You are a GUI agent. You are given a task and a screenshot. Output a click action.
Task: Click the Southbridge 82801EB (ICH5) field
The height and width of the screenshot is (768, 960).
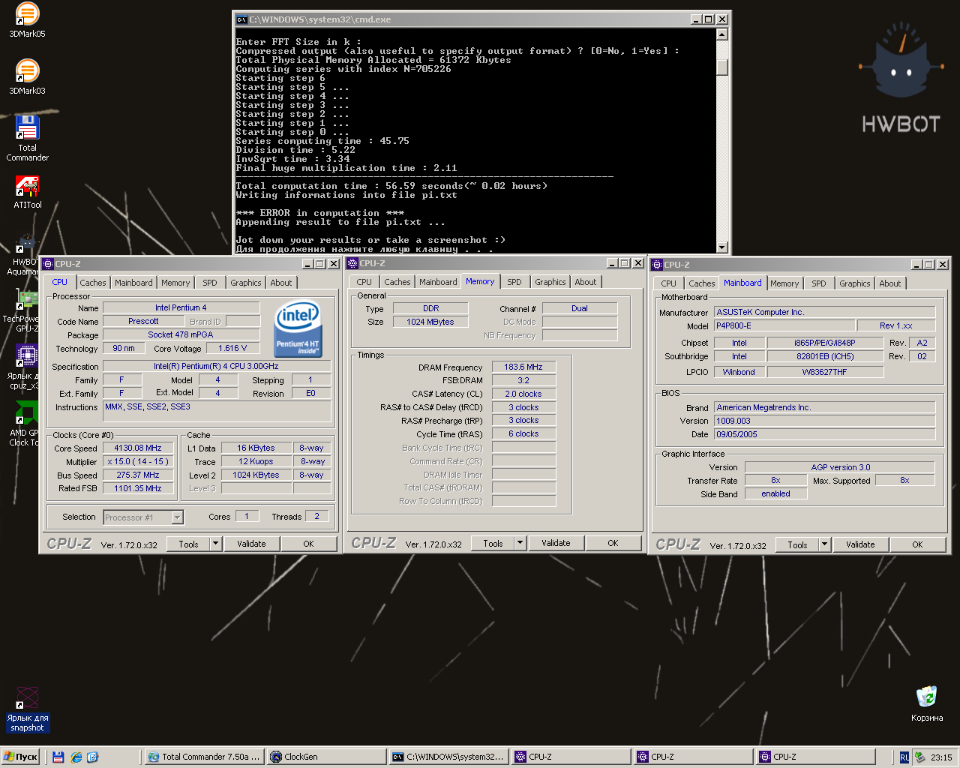click(x=825, y=356)
